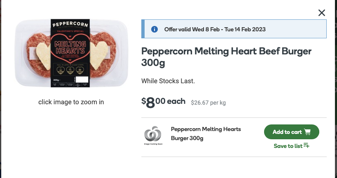Select the Peppercorn Melting Heart Beef Burger title
This screenshot has height=178, width=337.
tap(226, 57)
